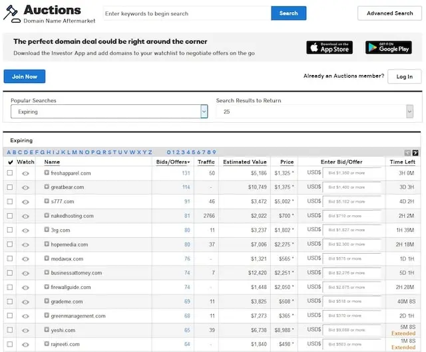Open Search Results to Return dropdown

click(315, 112)
